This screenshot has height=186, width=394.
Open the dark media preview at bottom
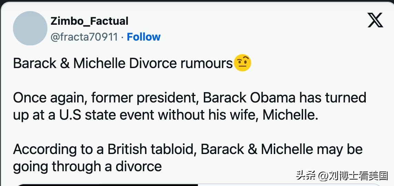pyautogui.click(x=107, y=185)
